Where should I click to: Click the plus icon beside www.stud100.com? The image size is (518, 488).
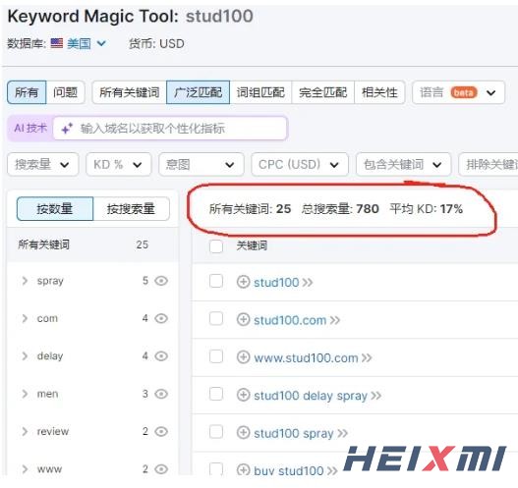[243, 357]
